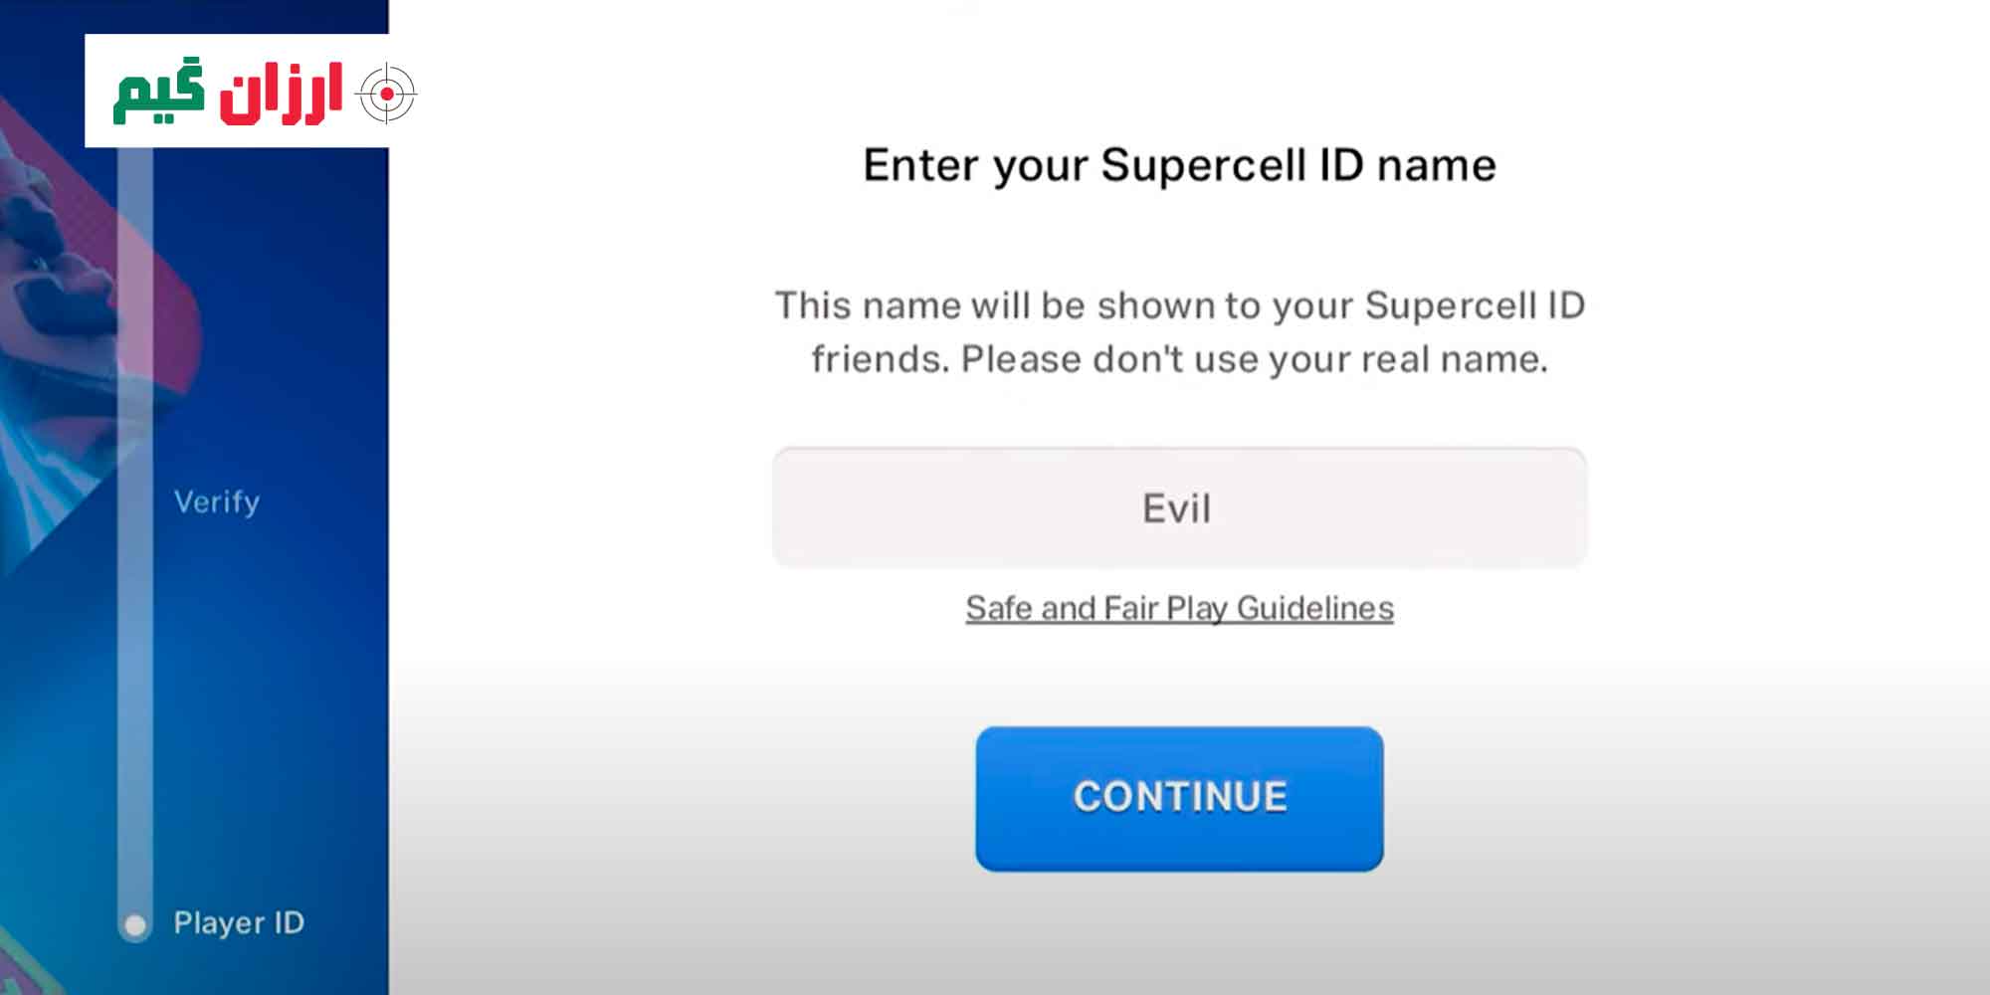Focus the name field containing Evil
The width and height of the screenshot is (1990, 995).
click(1179, 507)
